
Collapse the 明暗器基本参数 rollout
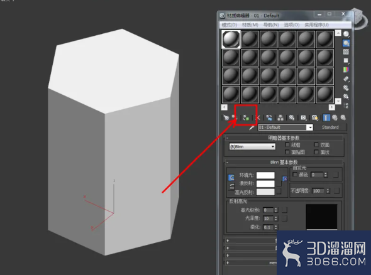[284, 137]
